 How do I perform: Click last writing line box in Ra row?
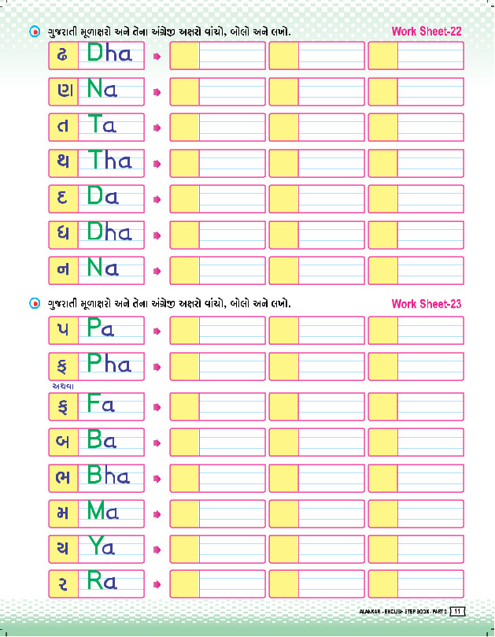coord(430,584)
